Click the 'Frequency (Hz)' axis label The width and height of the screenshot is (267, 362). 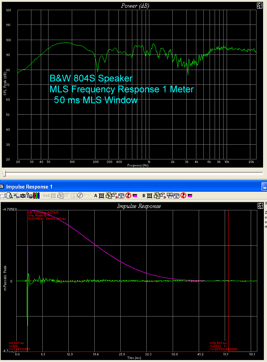point(138,165)
